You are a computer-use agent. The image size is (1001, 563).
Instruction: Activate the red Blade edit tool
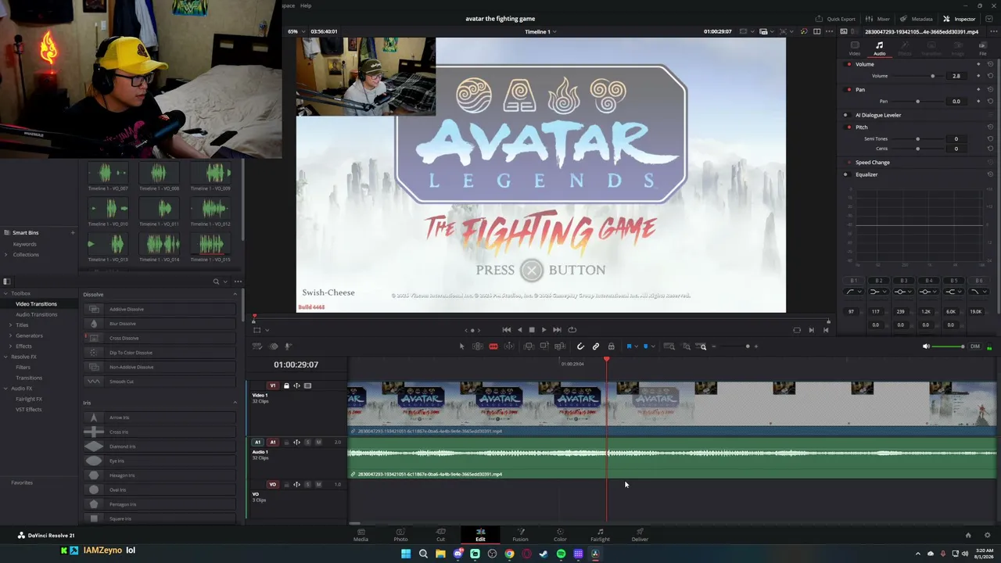point(493,346)
